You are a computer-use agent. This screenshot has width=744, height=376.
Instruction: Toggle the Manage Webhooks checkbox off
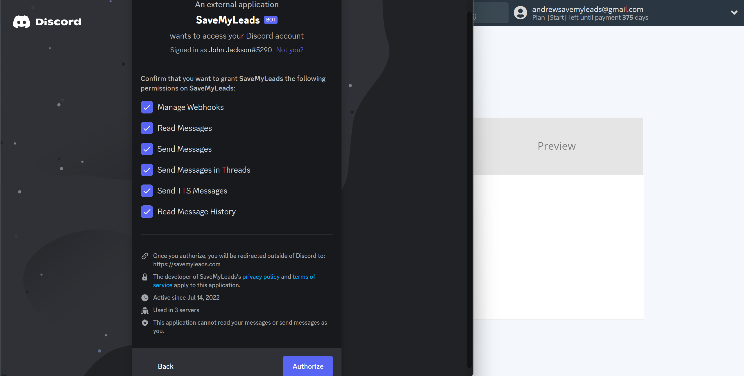(147, 107)
